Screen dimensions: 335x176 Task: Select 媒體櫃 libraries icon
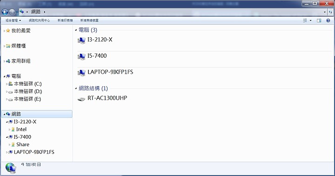coord(8,46)
